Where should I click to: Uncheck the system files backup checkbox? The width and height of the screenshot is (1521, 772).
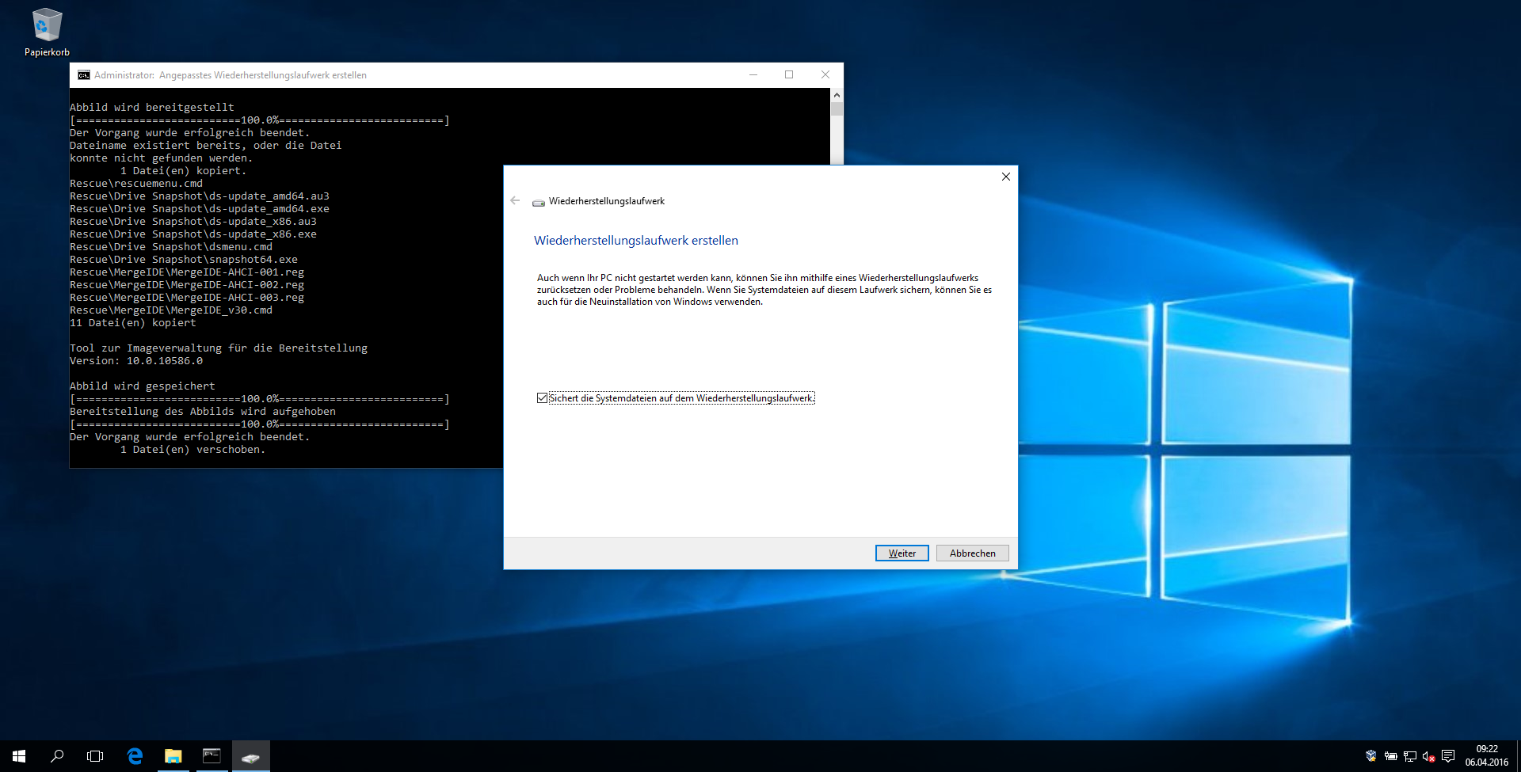(x=543, y=398)
